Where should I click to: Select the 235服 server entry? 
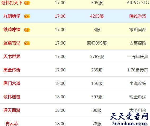[x=97, y=70]
